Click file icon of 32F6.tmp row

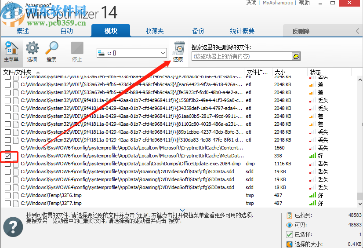[16, 195]
